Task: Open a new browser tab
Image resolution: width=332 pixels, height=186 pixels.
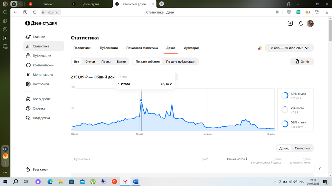Action: tap(161, 4)
